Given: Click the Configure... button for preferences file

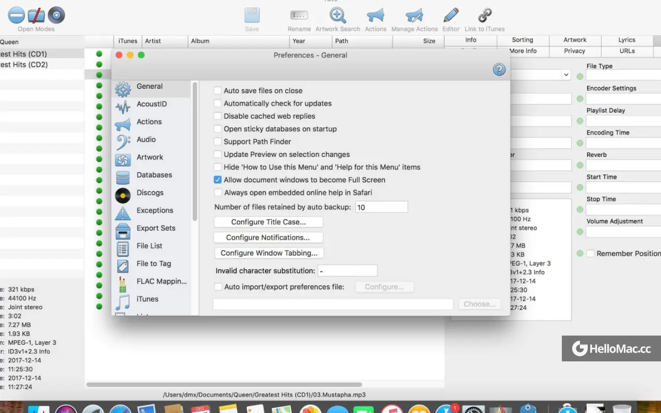Looking at the screenshot, I should (x=385, y=287).
